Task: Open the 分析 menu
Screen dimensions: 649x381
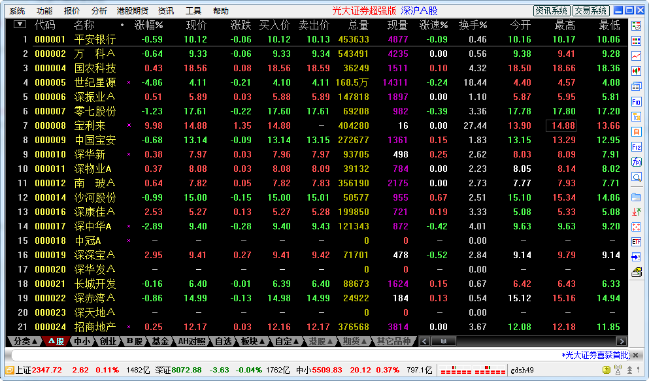Action: click(x=99, y=11)
